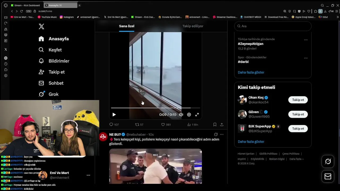340x191 pixels.
Task: Follow Okan Koç with Takip et
Action: (298, 100)
